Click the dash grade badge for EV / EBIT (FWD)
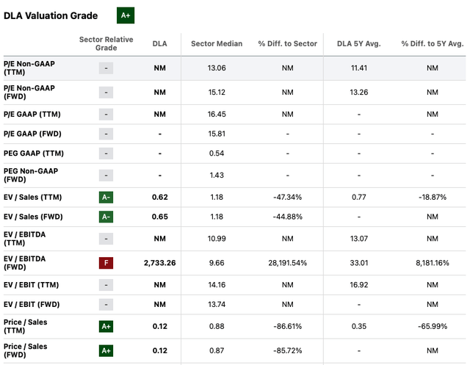 [106, 305]
